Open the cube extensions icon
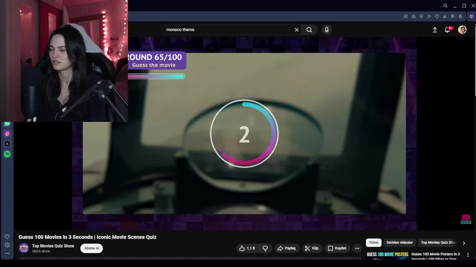This screenshot has width=476, height=267. tap(471, 16)
